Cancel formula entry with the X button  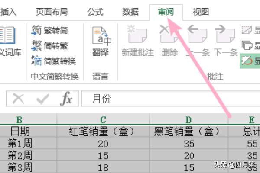18,99
